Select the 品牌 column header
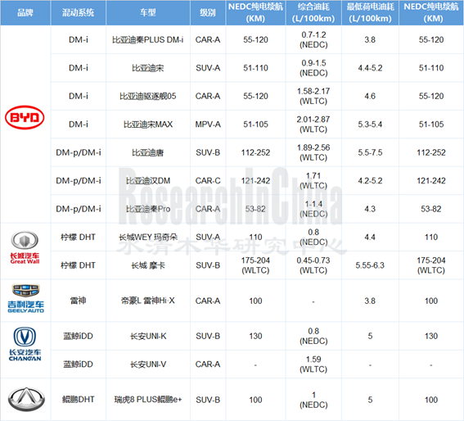The width and height of the screenshot is (464, 421). coord(25,13)
